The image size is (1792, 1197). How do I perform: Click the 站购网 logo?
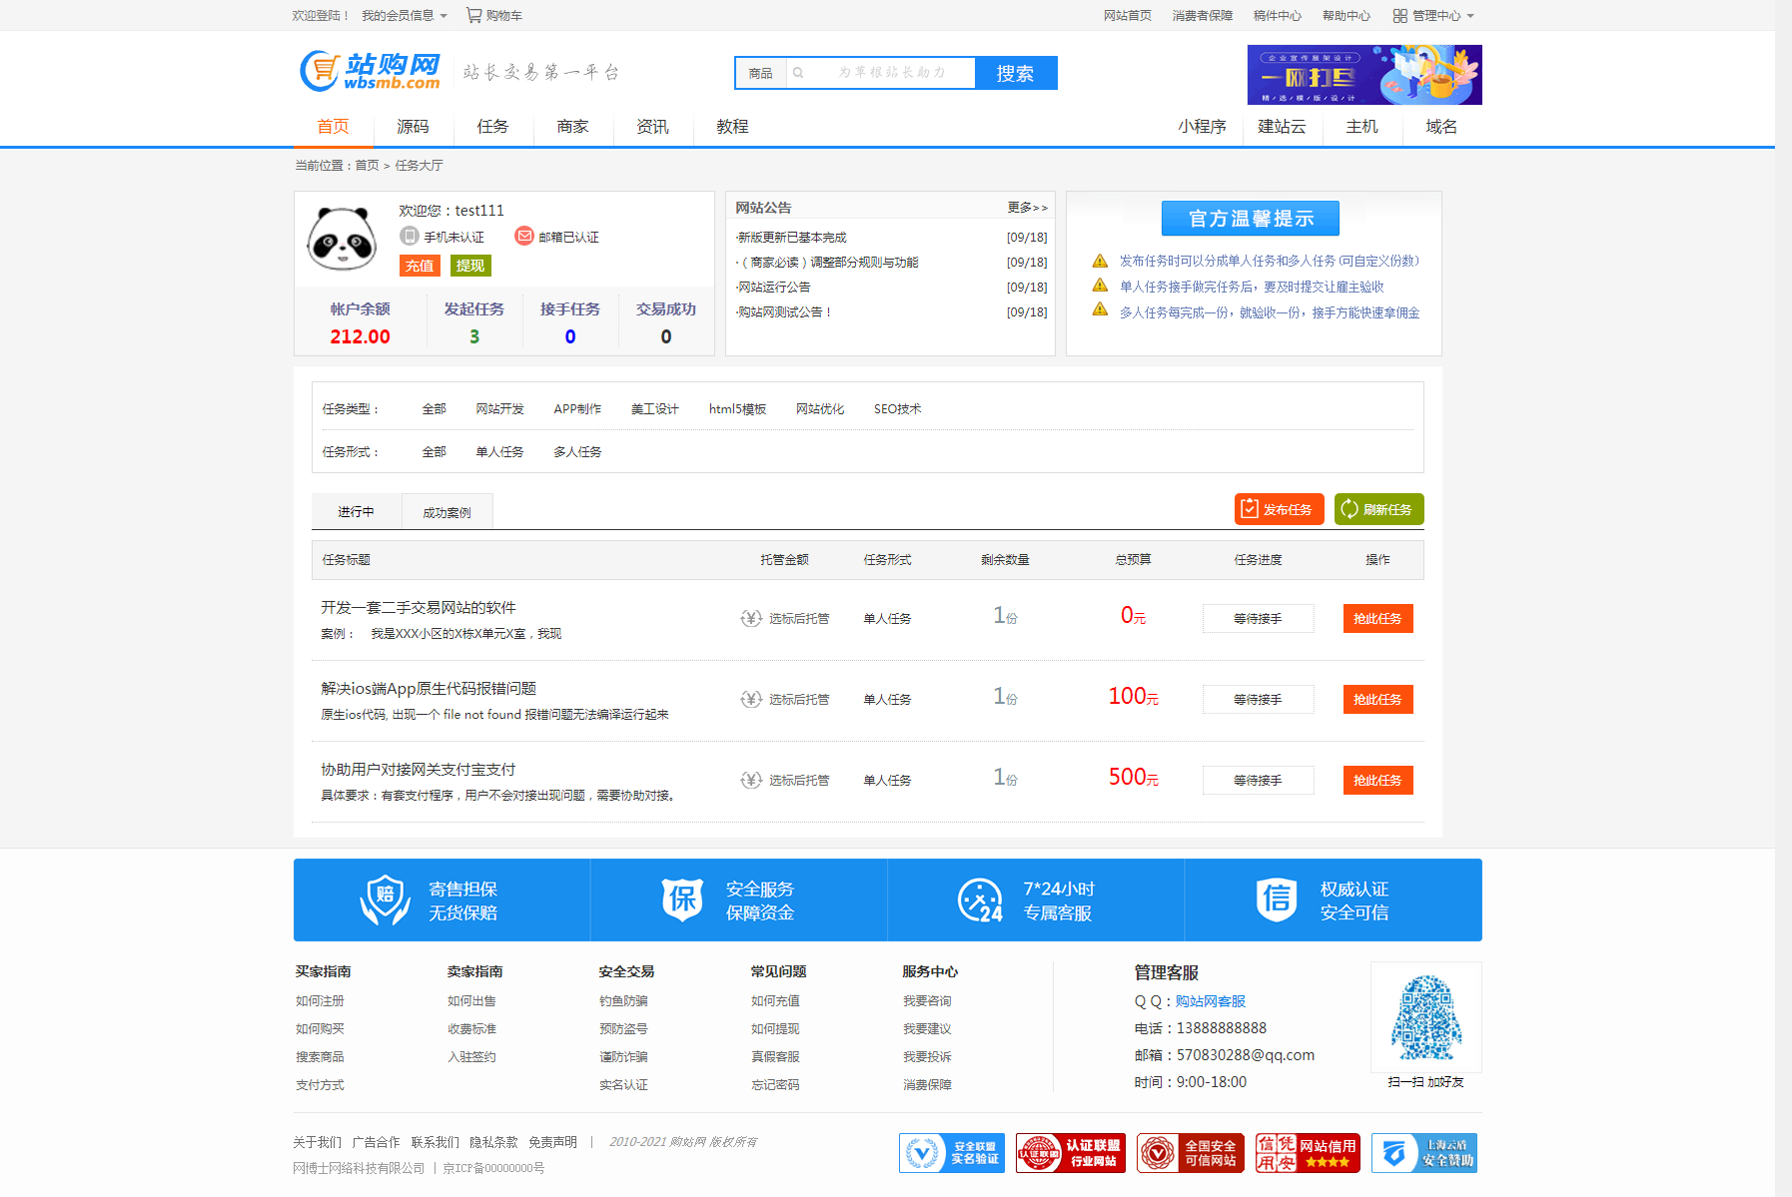click(371, 71)
